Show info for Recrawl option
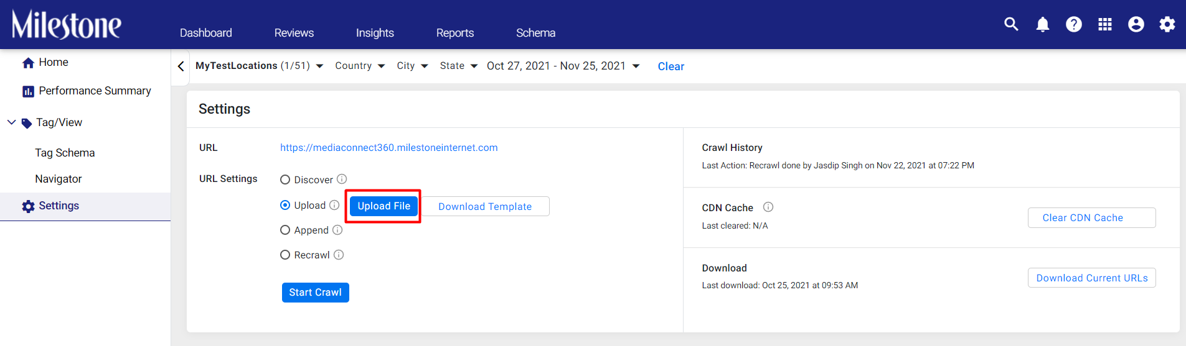Image resolution: width=1186 pixels, height=346 pixels. click(x=339, y=255)
